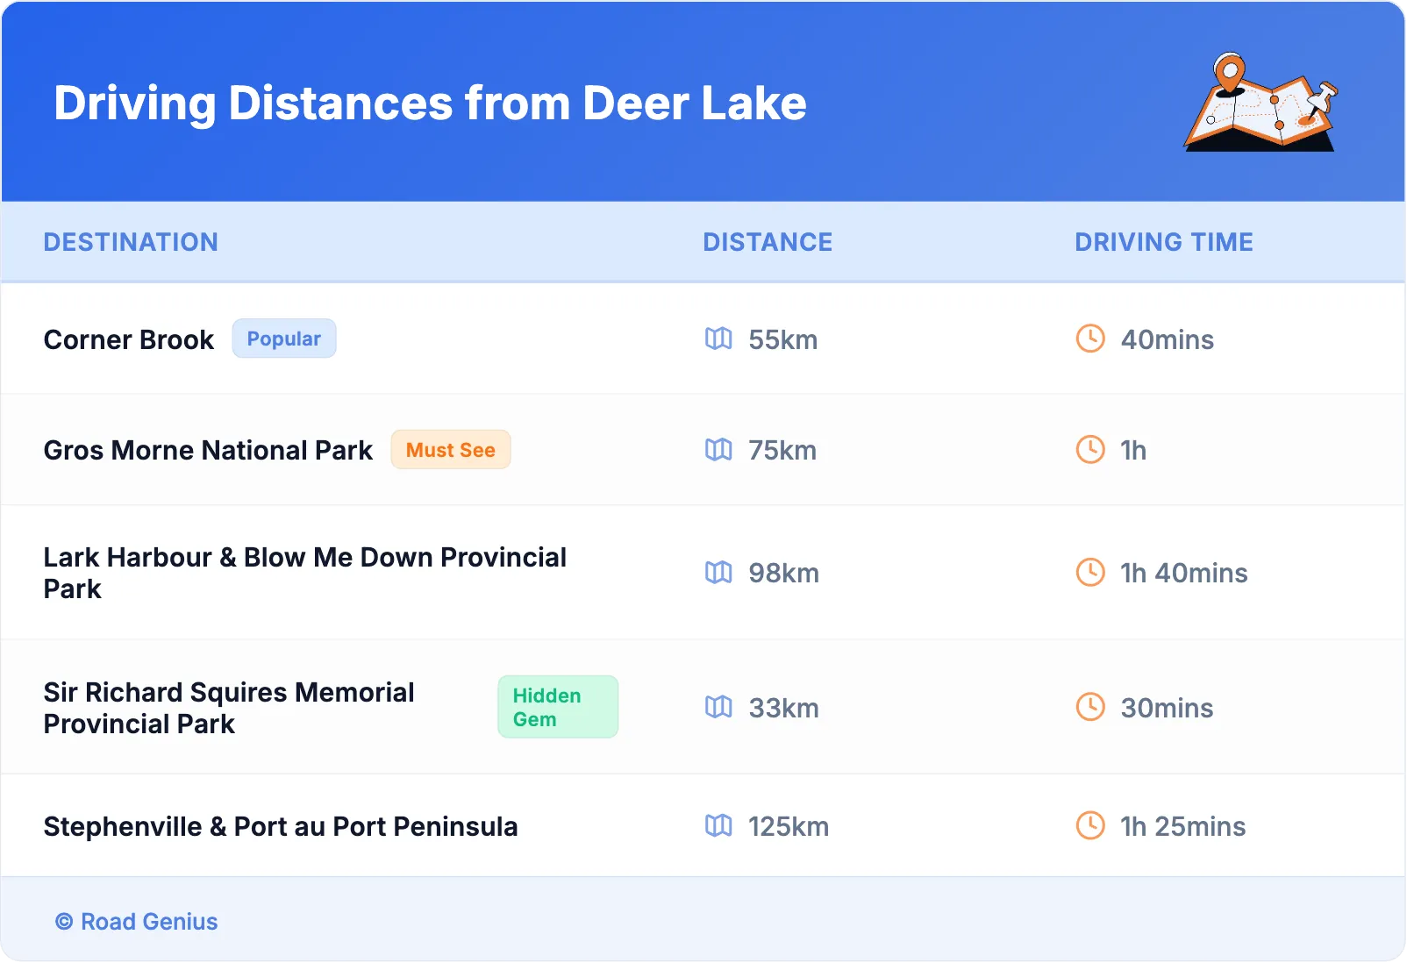Click the Popular badge

click(x=284, y=339)
